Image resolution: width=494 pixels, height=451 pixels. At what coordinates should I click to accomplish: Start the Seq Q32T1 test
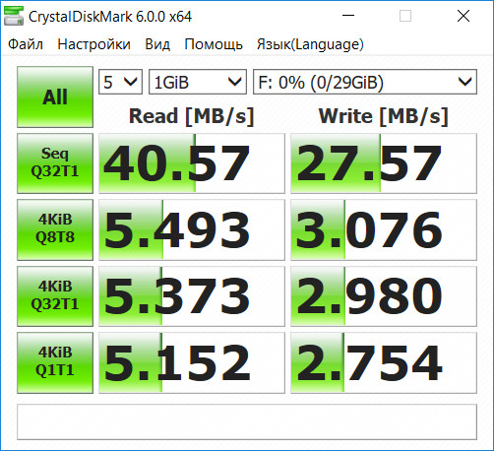[x=55, y=163]
